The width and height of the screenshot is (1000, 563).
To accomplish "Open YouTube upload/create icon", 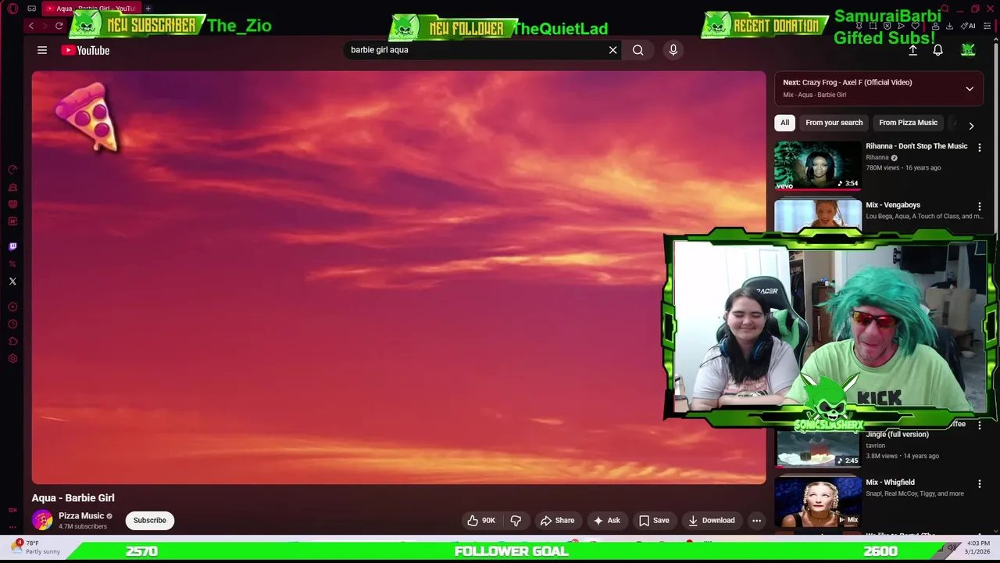I will (912, 50).
